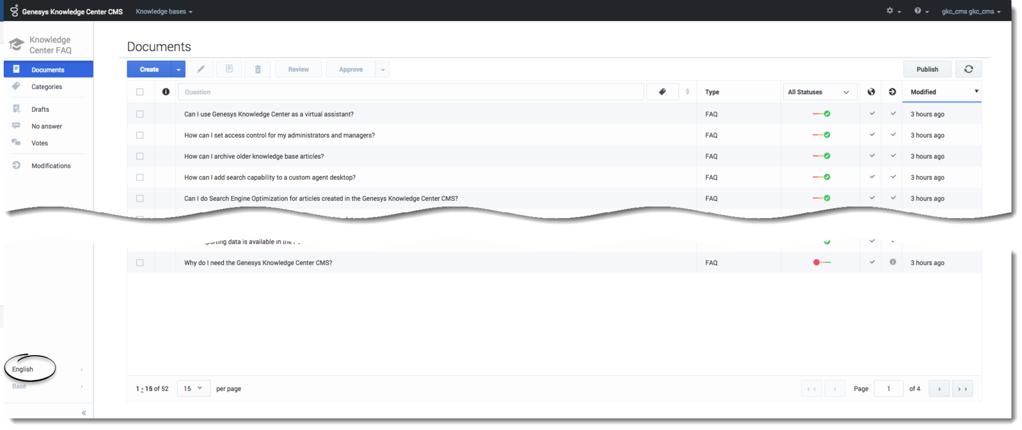Open the Knowledge bases dropdown
Screen dimensions: 1022x430
[x=164, y=12]
